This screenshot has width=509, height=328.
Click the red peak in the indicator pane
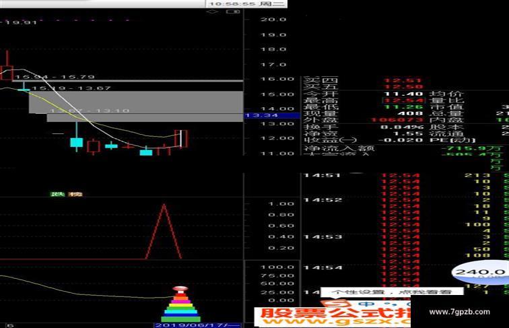(164, 231)
